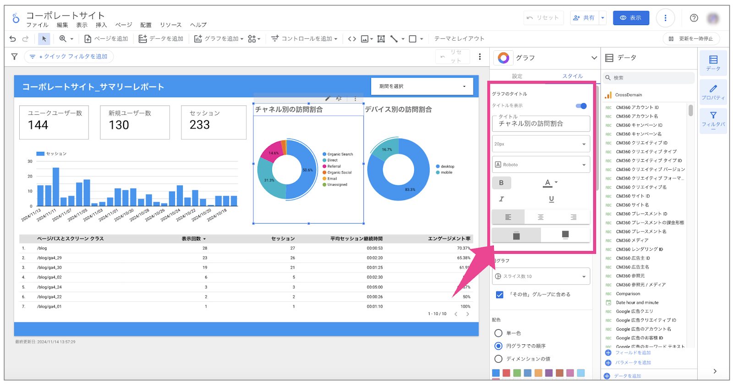Screen dimensions: 733x385
Task: Open the Data side panel
Action: click(713, 63)
